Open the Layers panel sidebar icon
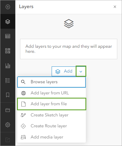The image size is (122, 146). pyautogui.click(x=8, y=21)
